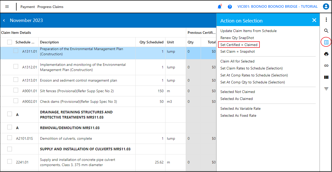
Task: Open the column chooser icon
Action: [x=326, y=77]
